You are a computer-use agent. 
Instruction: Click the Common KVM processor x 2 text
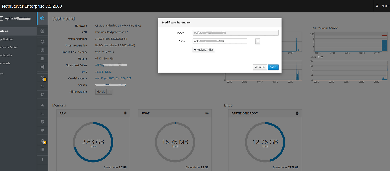coord(112,32)
